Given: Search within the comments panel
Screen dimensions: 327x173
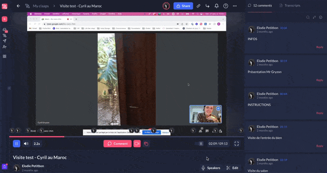Looking at the screenshot, I should [308, 17].
